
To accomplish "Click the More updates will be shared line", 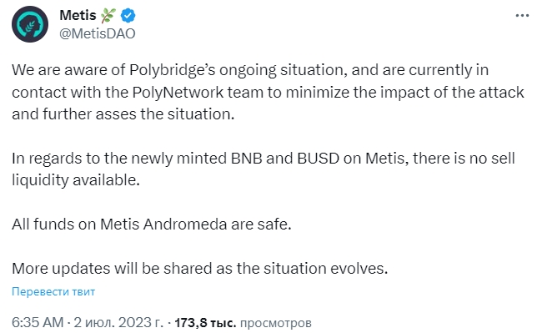I will click(199, 269).
